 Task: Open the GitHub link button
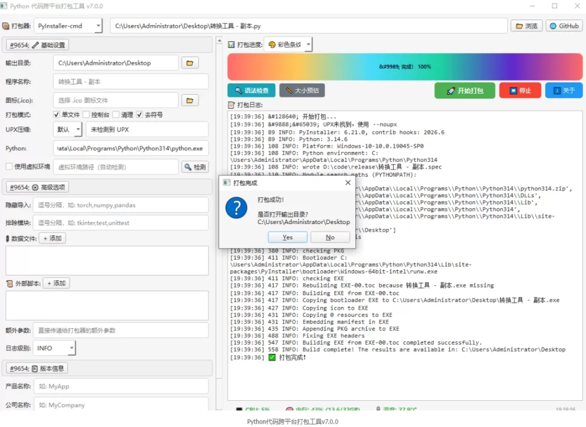[564, 26]
